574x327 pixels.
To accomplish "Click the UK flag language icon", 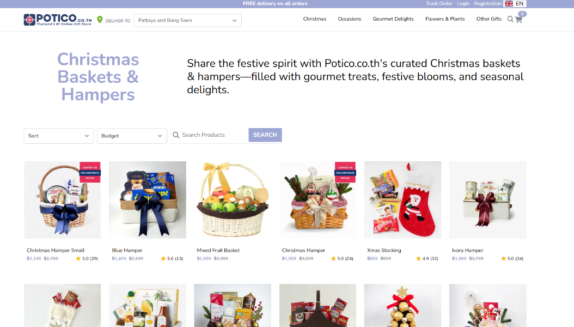I will [509, 3].
